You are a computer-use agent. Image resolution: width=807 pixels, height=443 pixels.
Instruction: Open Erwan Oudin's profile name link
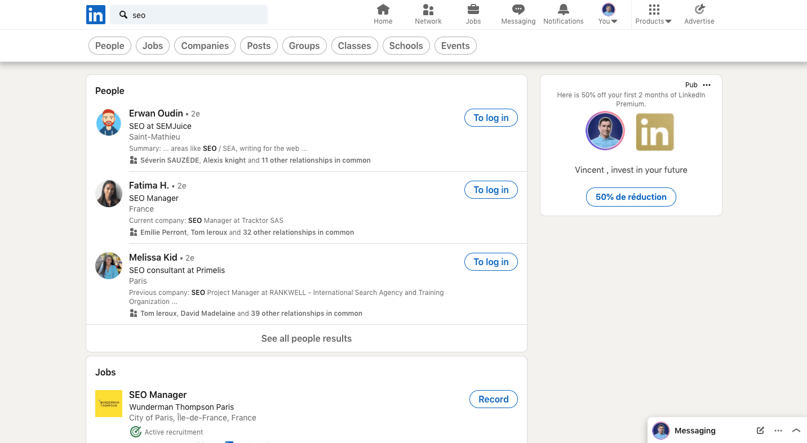[x=156, y=113]
